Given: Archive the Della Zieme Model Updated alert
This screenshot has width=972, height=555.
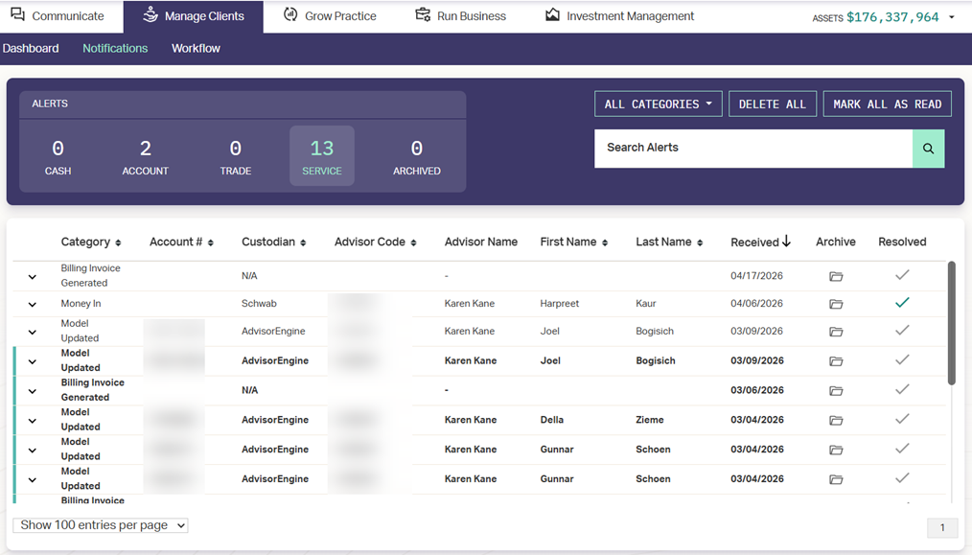Looking at the screenshot, I should (836, 420).
